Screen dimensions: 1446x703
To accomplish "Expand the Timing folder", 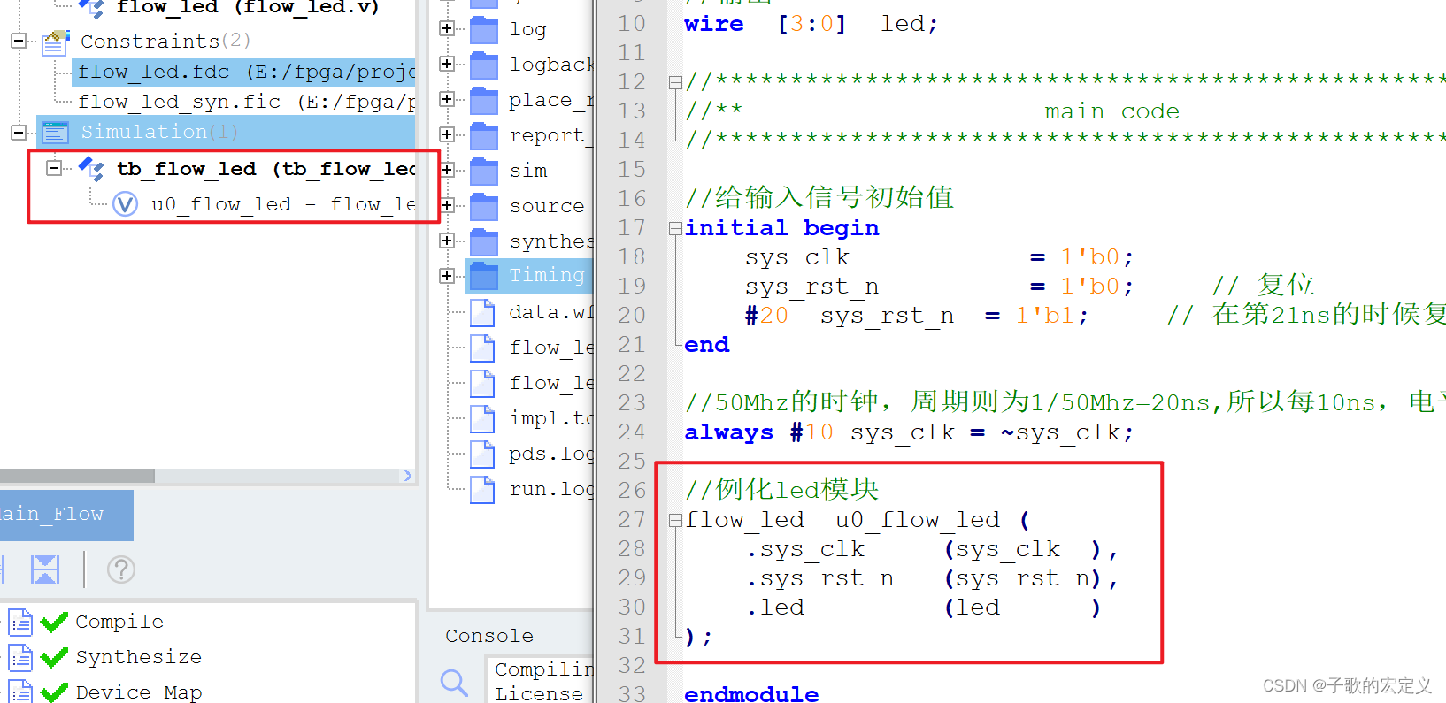I will (447, 276).
